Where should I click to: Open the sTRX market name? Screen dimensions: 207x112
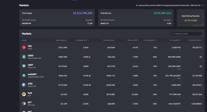pyautogui.click(x=30, y=84)
